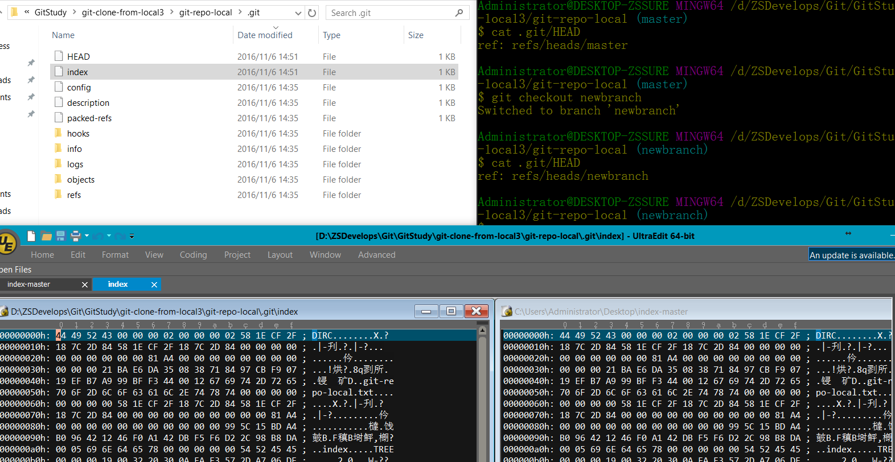The height and width of the screenshot is (462, 895).
Task: Save the file with the floppy disk icon
Action: (60, 236)
